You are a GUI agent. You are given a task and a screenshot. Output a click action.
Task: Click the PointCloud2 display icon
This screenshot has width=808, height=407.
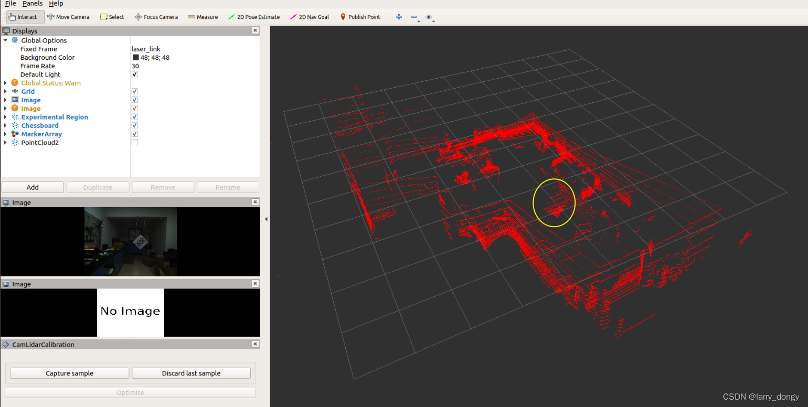pyautogui.click(x=15, y=143)
